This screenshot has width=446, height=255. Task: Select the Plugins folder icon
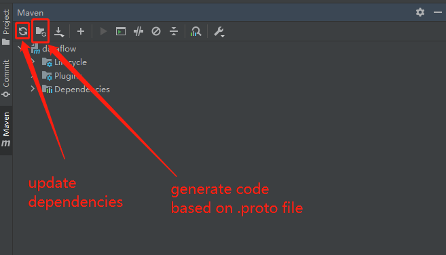tap(47, 76)
